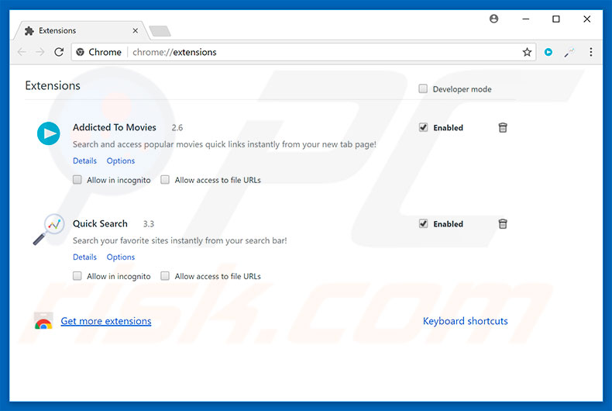Allow Addicted To Movies in incognito
Viewport: 612px width, 411px height.
click(x=77, y=180)
